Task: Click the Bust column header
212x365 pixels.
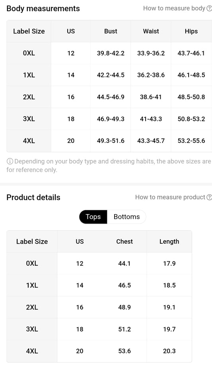Action: [x=111, y=31]
